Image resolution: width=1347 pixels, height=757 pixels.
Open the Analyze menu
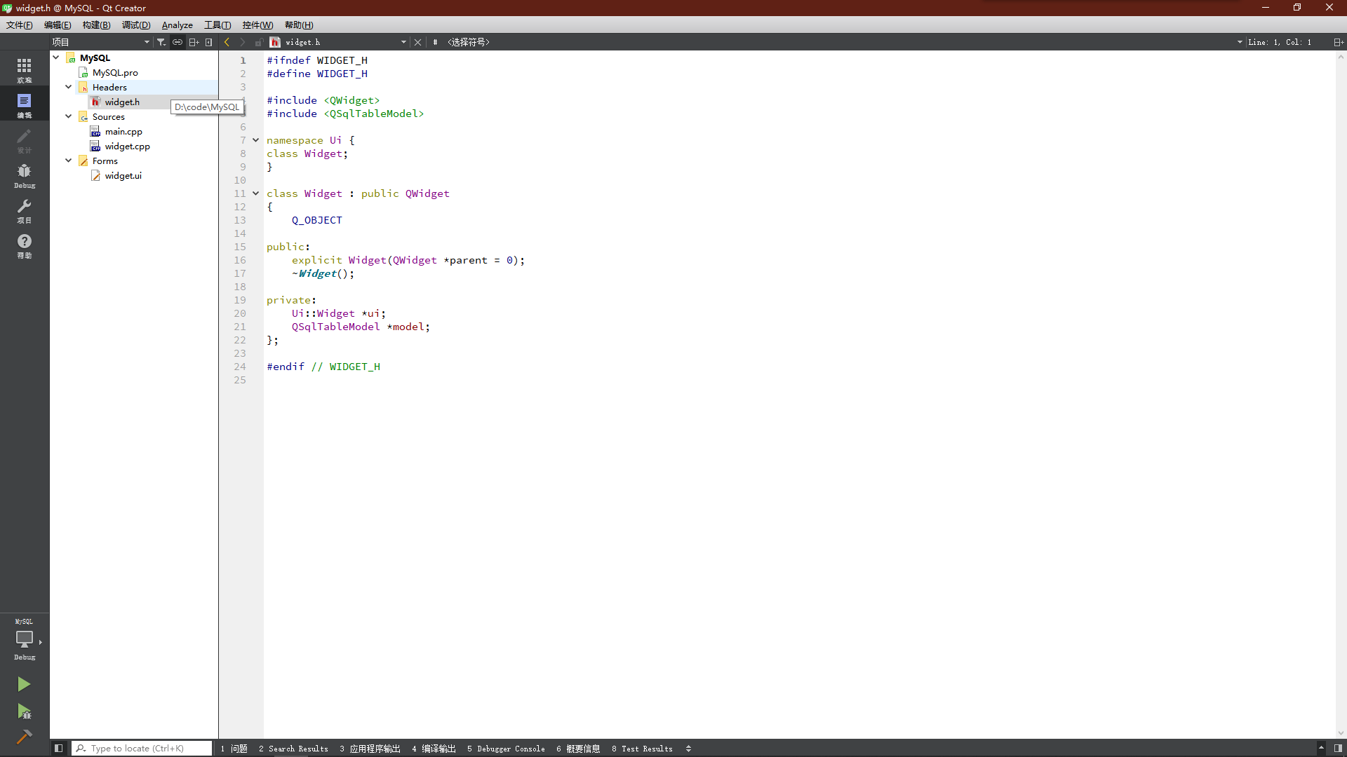(x=177, y=25)
